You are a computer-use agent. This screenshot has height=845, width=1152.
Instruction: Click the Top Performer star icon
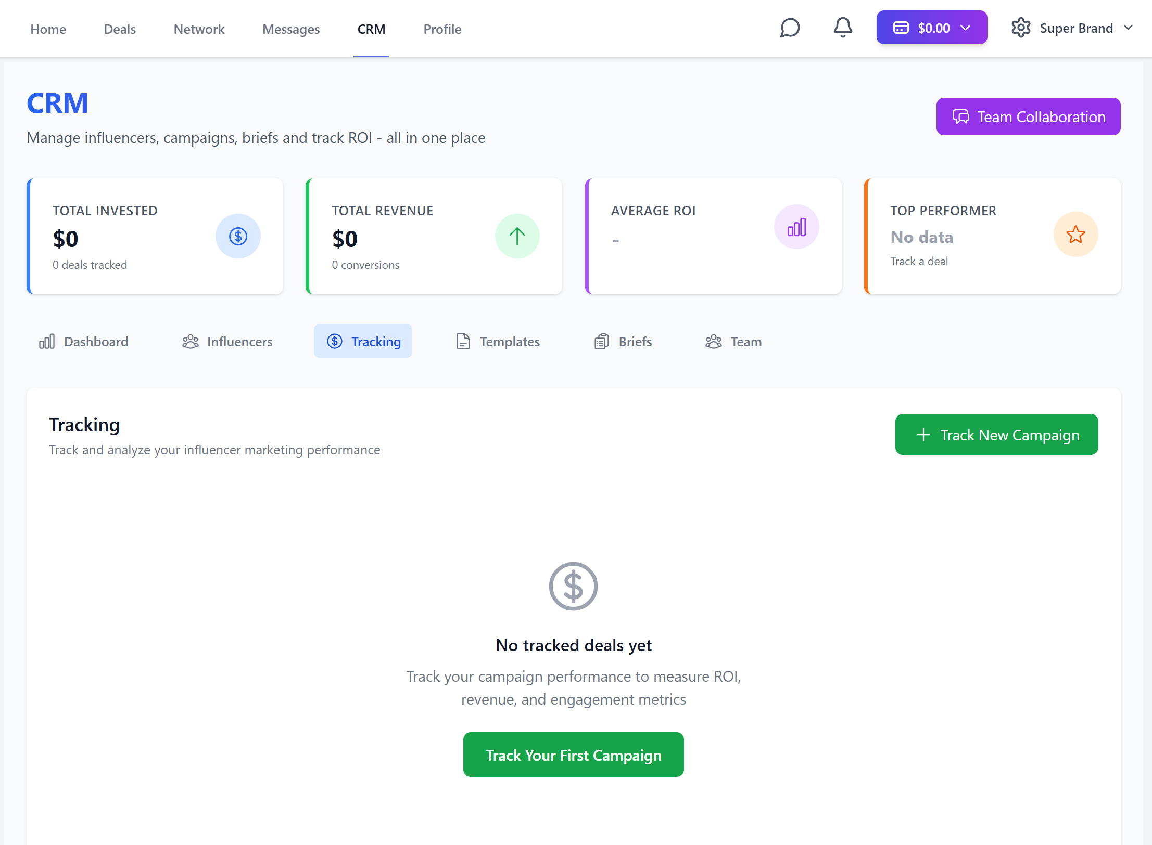coord(1075,235)
